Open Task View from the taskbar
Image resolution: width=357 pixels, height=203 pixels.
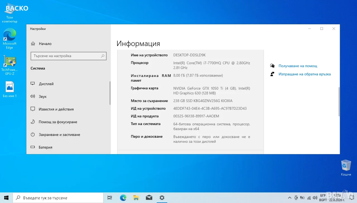[110, 198]
